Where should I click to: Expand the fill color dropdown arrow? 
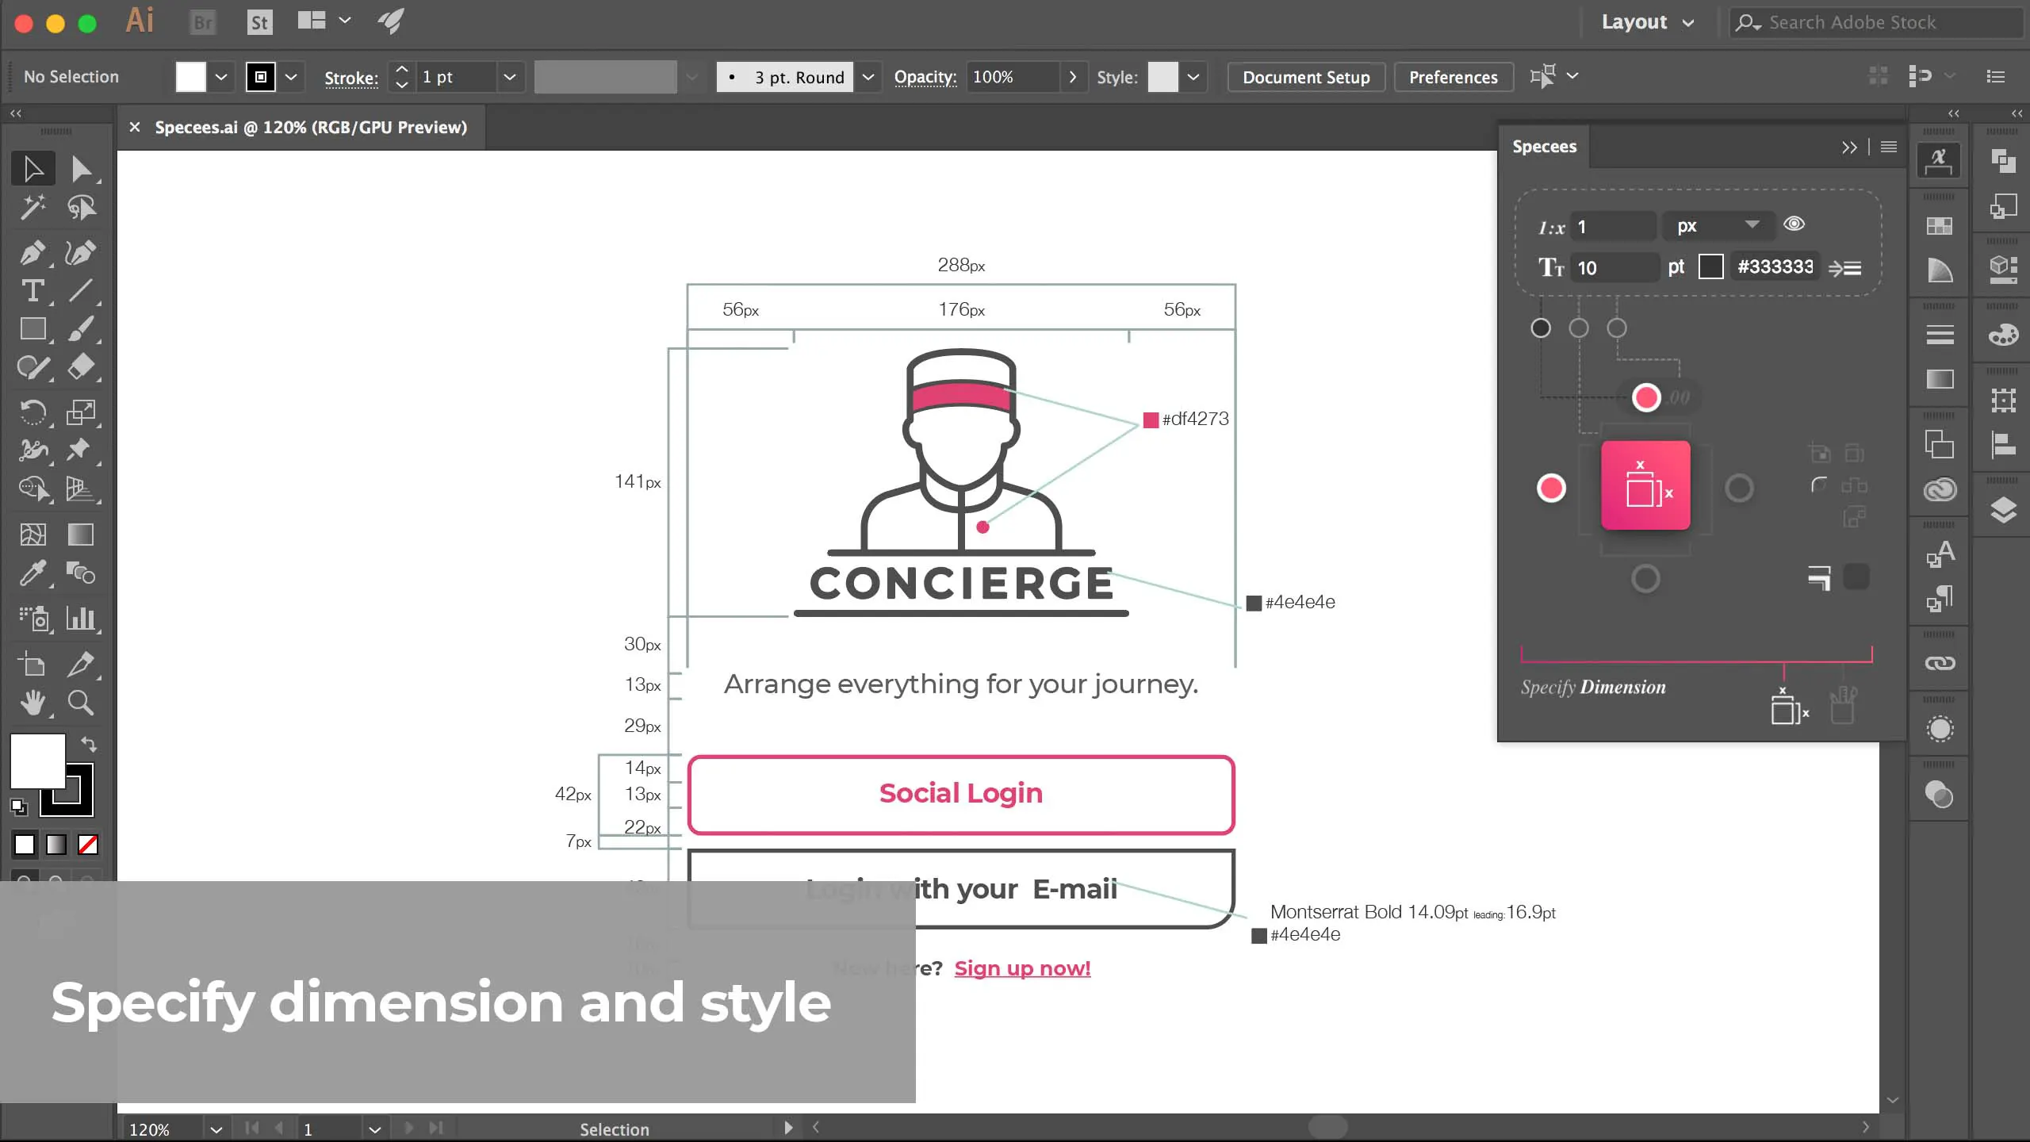pos(221,77)
